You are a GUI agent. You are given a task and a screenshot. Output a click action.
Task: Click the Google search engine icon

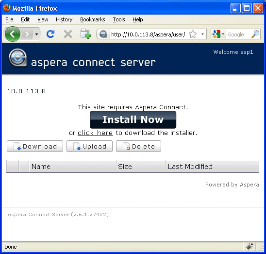click(216, 34)
